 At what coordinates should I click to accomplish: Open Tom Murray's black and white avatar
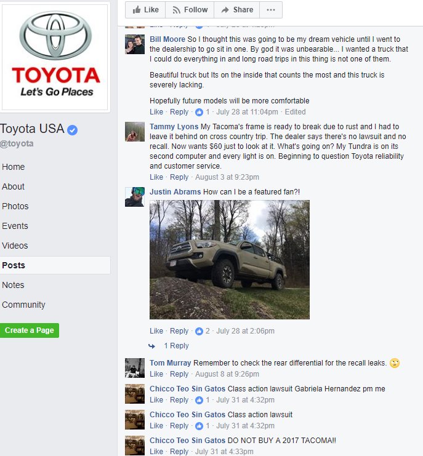click(x=135, y=368)
